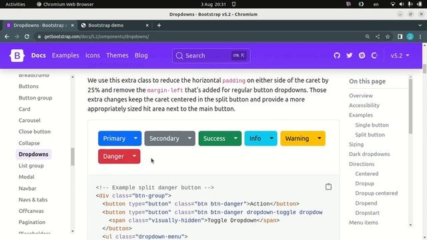Bookmark this page with star icon
Image resolution: width=427 pixels, height=240 pixels.
coord(388,37)
